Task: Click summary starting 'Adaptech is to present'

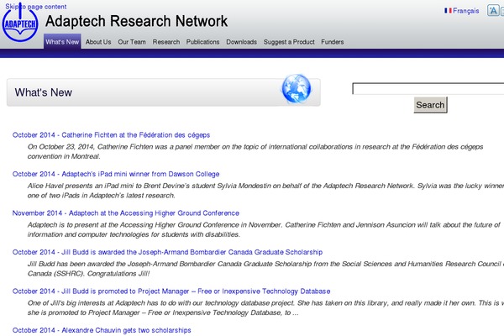Action: [264, 229]
